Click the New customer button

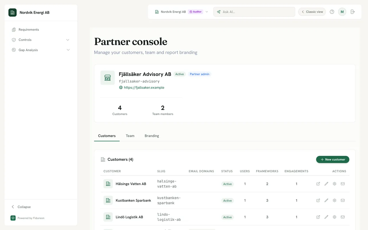pyautogui.click(x=333, y=160)
